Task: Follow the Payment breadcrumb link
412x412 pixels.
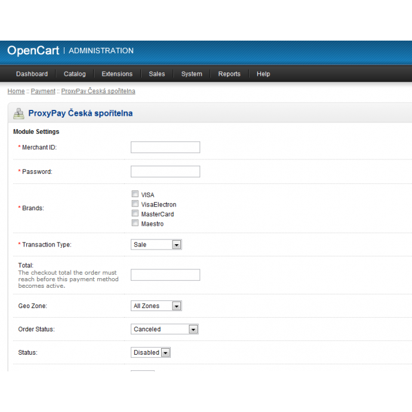Action: pyautogui.click(x=43, y=91)
